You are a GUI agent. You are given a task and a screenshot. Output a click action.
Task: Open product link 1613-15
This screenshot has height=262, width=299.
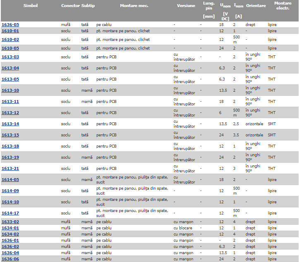tap(10, 135)
